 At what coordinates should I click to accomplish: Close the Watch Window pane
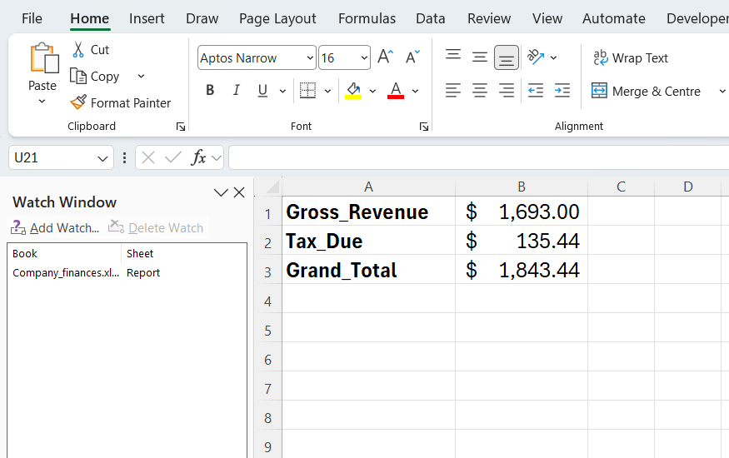pos(239,192)
